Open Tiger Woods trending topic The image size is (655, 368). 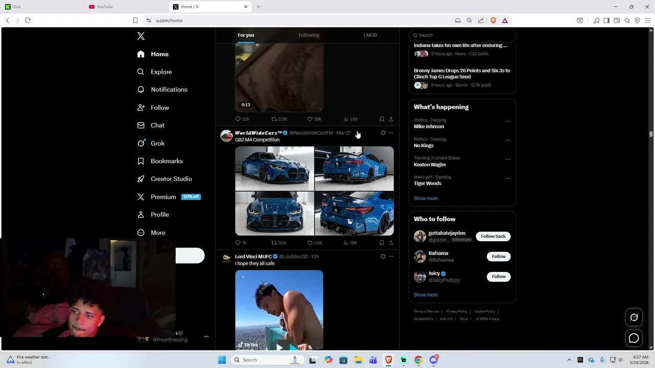(427, 183)
